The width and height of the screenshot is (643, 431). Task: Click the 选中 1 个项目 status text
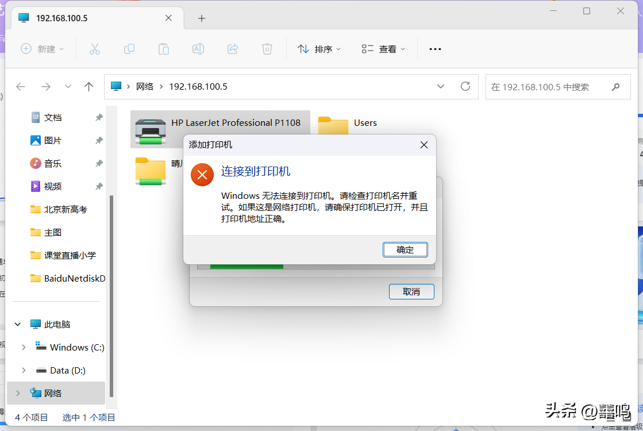[88, 417]
